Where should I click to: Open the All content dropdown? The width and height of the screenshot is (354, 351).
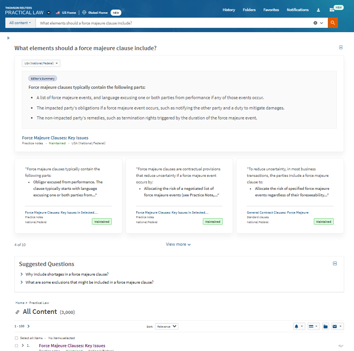(20, 23)
